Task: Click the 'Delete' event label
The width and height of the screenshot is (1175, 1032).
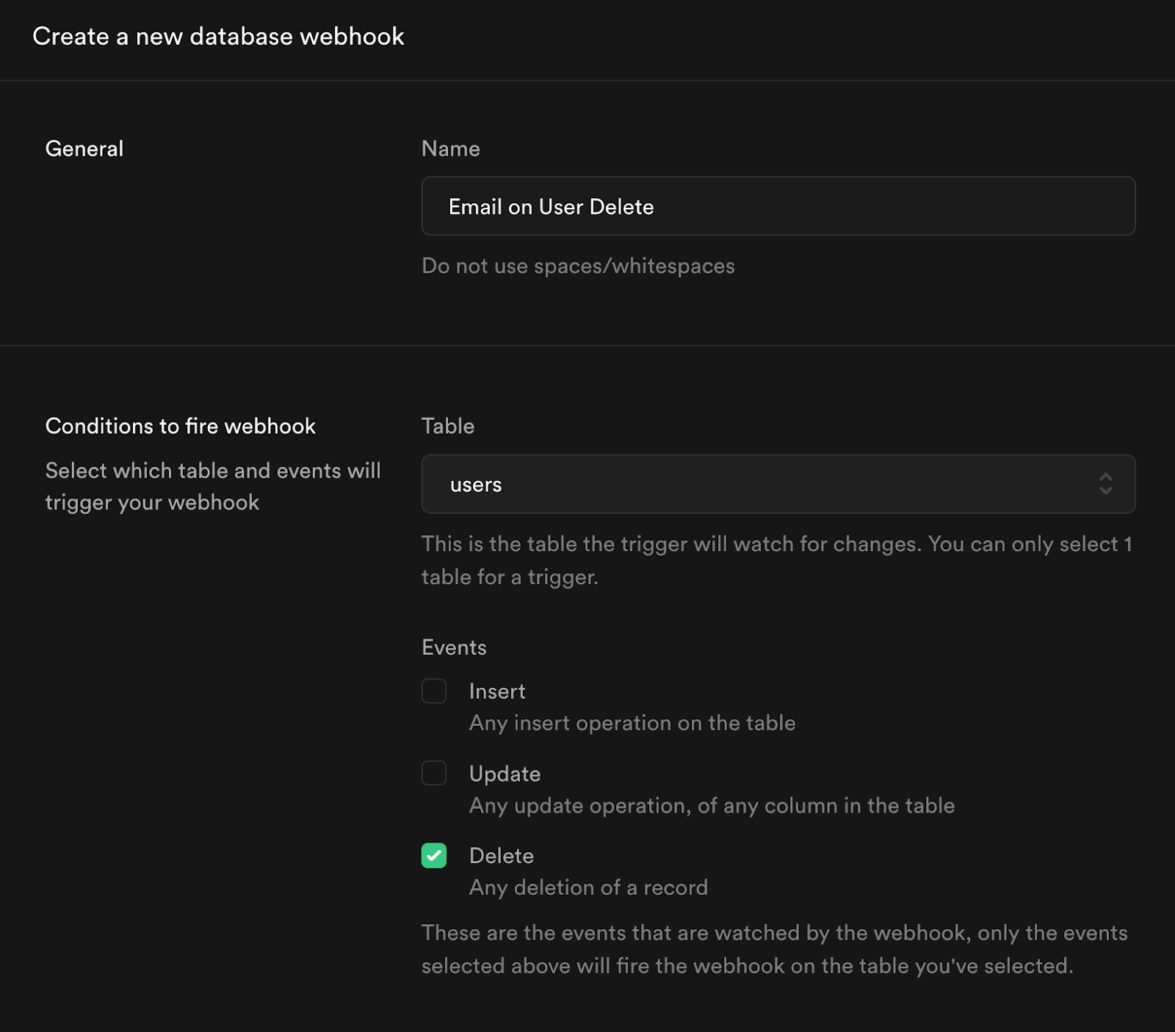Action: pyautogui.click(x=502, y=856)
